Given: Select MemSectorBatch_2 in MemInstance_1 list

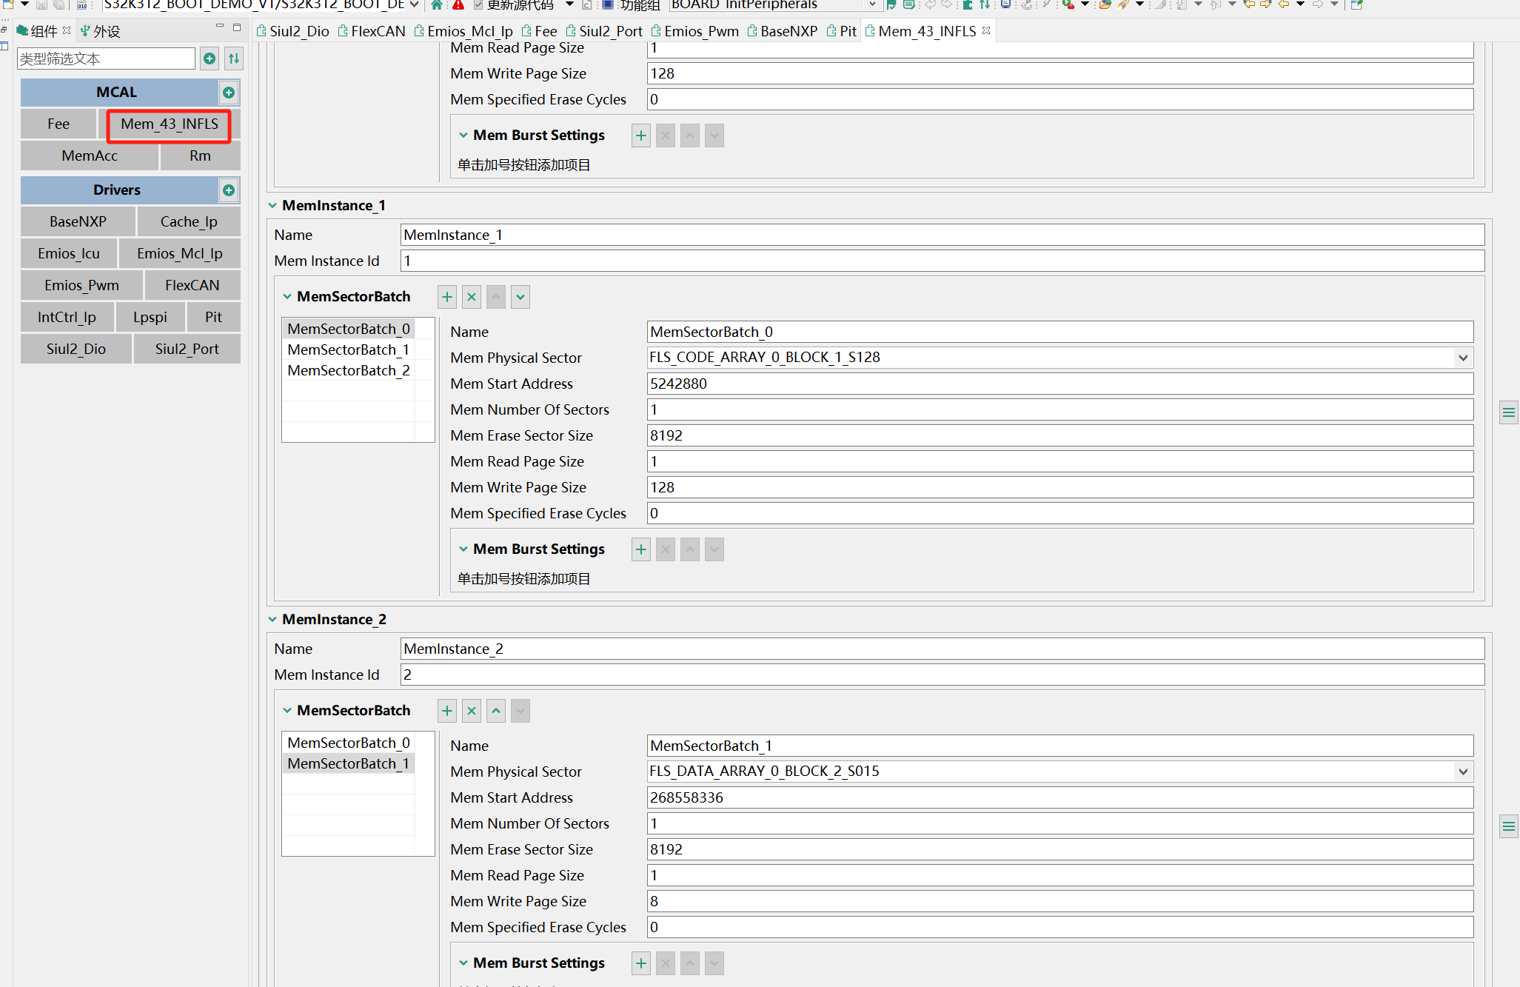Looking at the screenshot, I should (348, 370).
